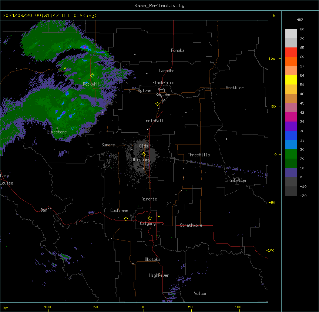Viewport: 319px width, 312px height.
Task: Click the white asterisk marker east of Innisfail
Action: click(x=186, y=112)
